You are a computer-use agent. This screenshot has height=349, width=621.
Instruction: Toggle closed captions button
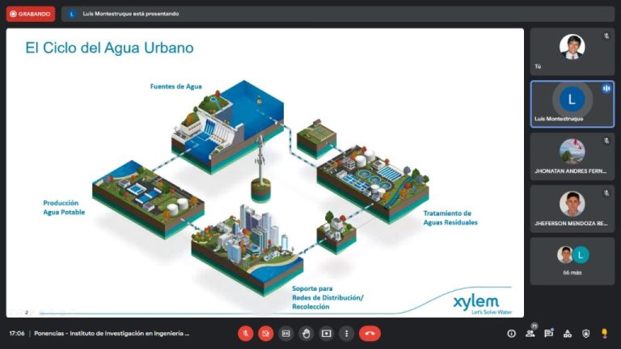click(286, 333)
